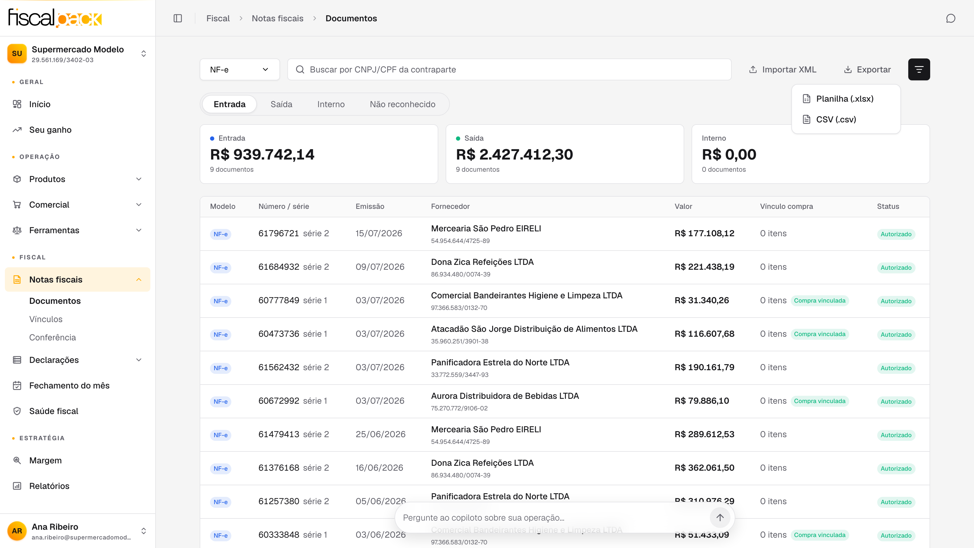This screenshot has width=974, height=548.
Task: Go to Fiscal breadcrumb
Action: click(218, 18)
